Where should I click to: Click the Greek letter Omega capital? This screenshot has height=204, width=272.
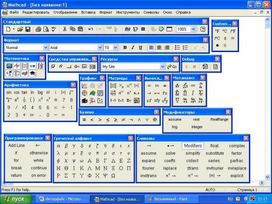(113, 176)
